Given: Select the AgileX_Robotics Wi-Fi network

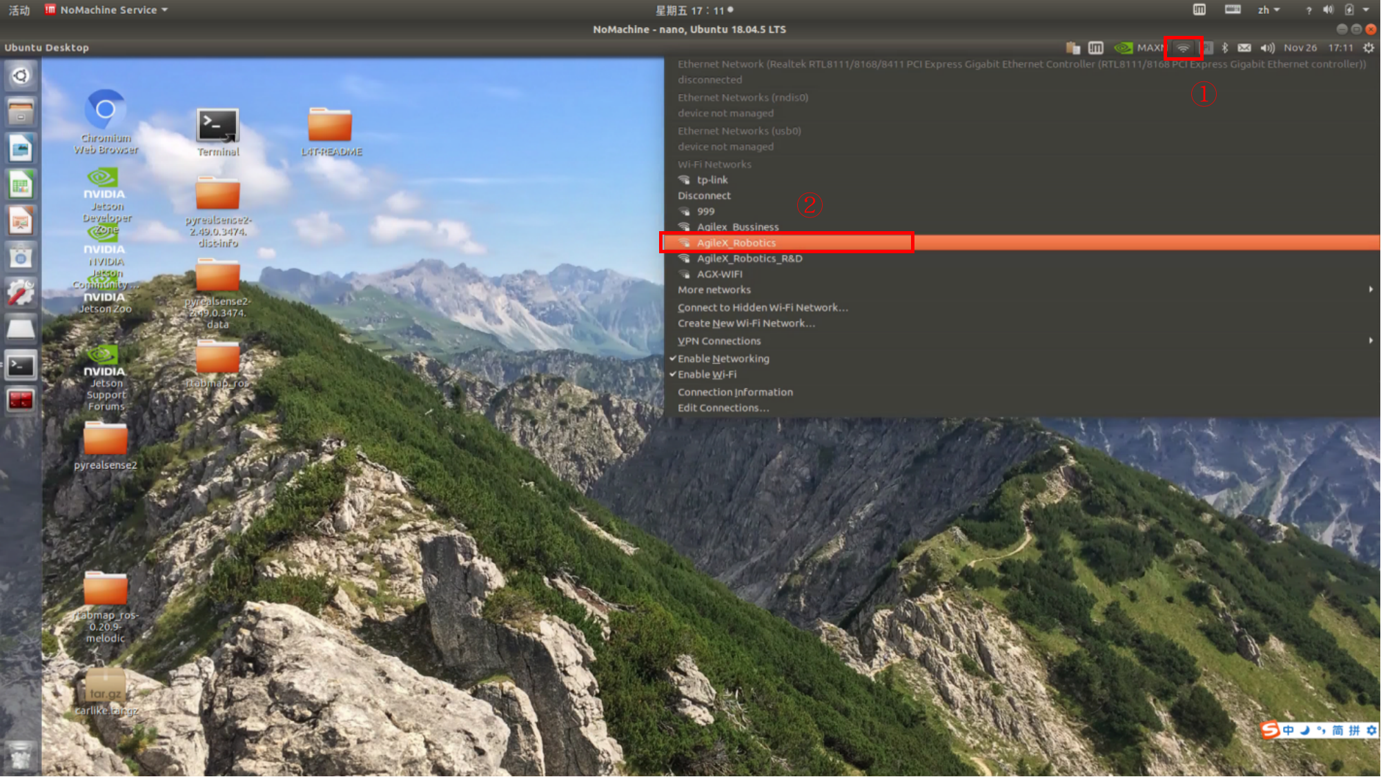Looking at the screenshot, I should click(736, 243).
